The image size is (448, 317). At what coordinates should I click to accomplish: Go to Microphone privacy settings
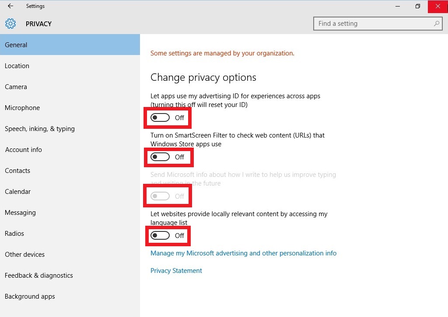[x=22, y=108]
